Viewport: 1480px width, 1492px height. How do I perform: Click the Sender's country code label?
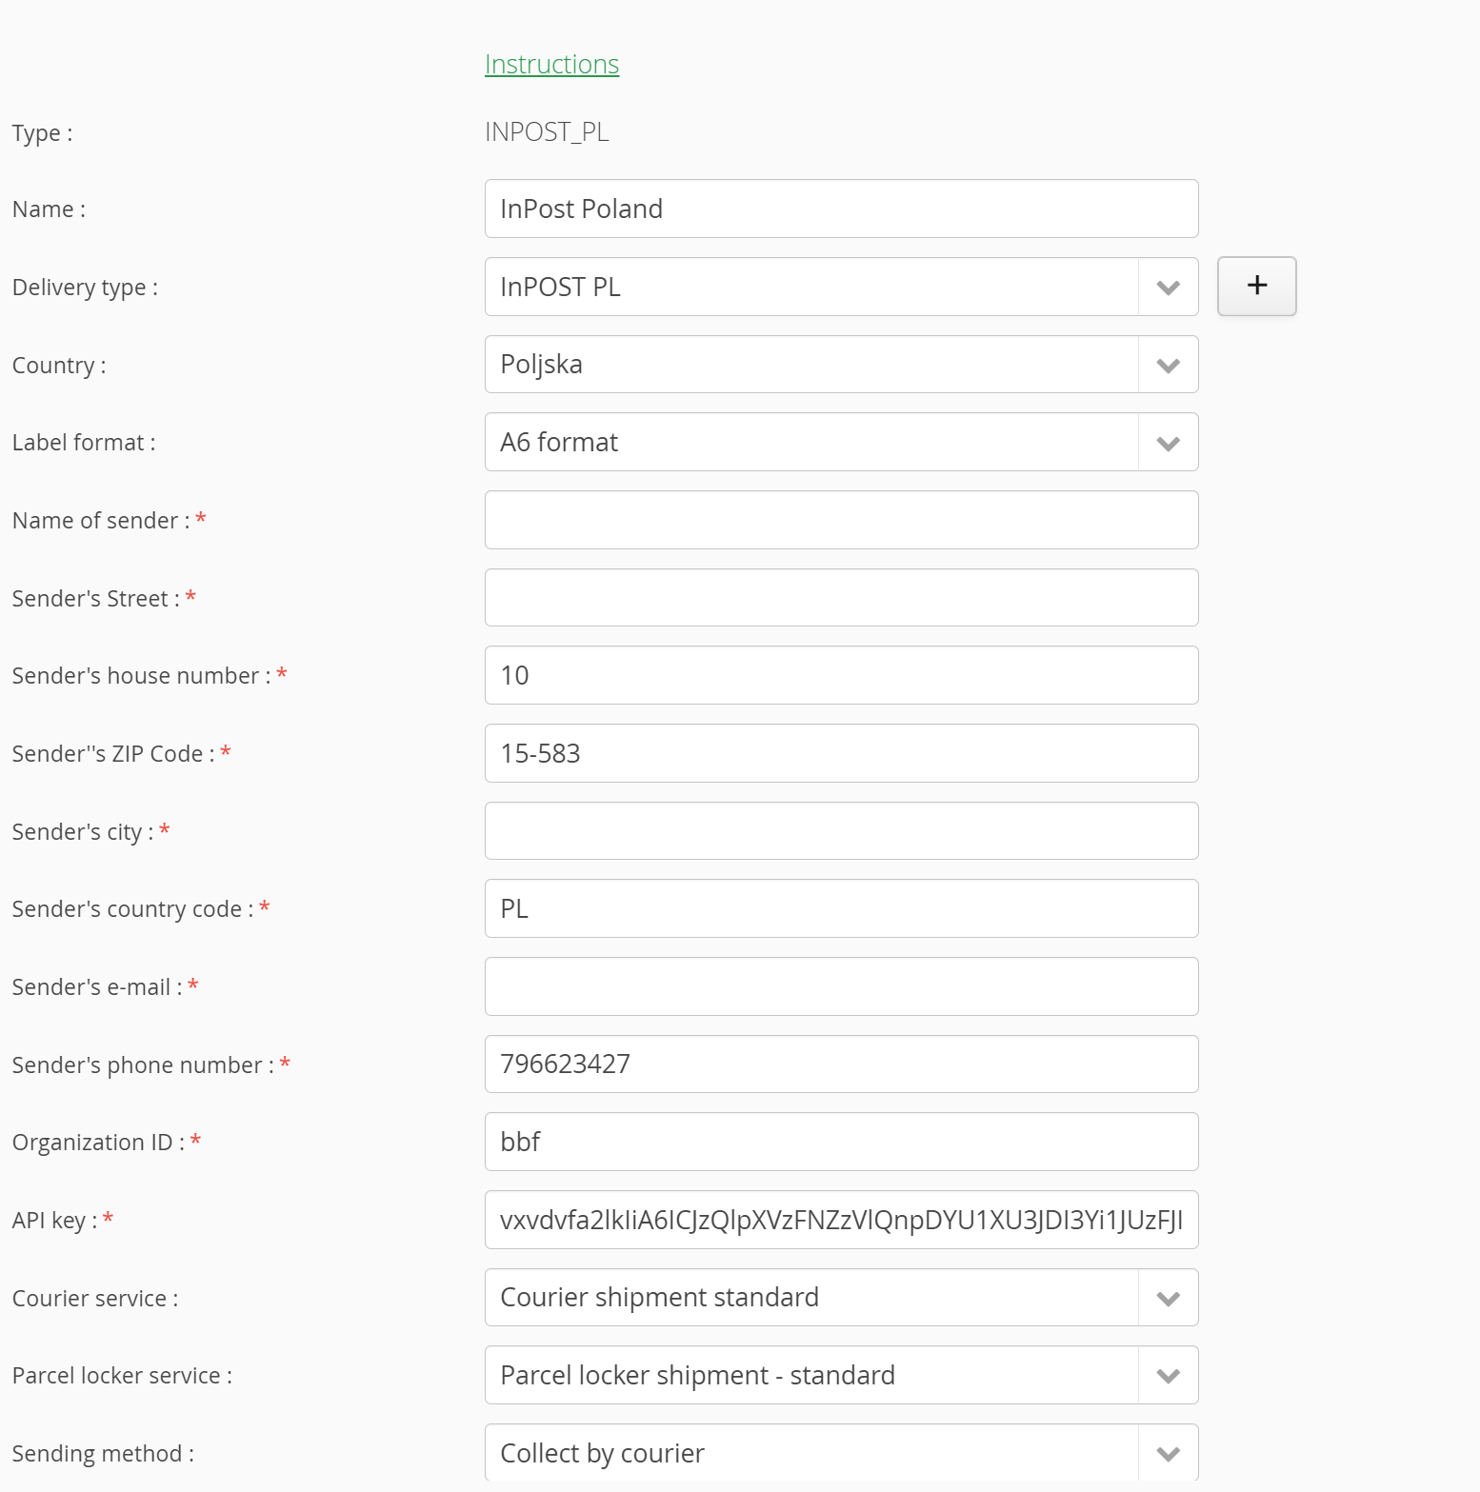pyautogui.click(x=141, y=909)
